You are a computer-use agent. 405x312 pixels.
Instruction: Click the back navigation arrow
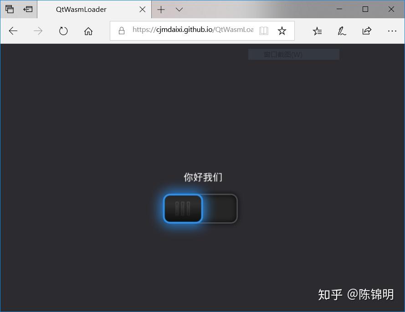(x=13, y=31)
